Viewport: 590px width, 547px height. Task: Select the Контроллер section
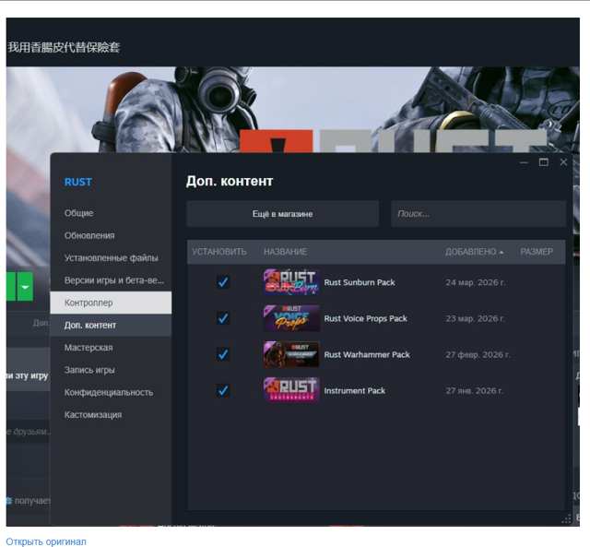click(x=111, y=303)
